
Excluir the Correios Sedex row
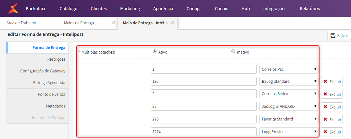[332, 94]
